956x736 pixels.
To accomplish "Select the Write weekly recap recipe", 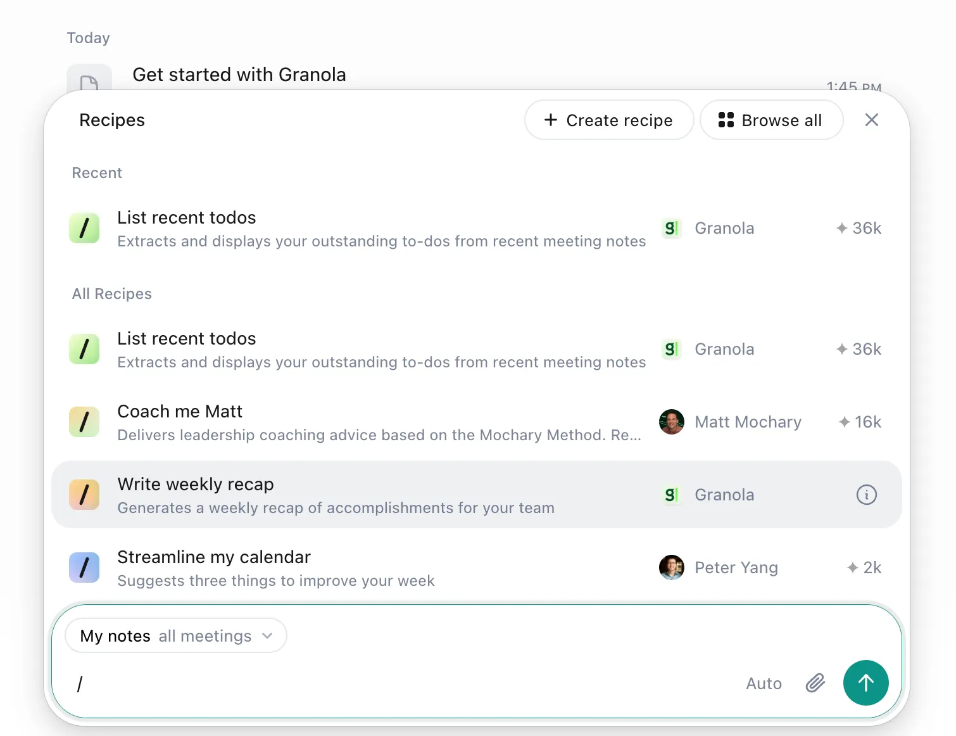I will 476,495.
